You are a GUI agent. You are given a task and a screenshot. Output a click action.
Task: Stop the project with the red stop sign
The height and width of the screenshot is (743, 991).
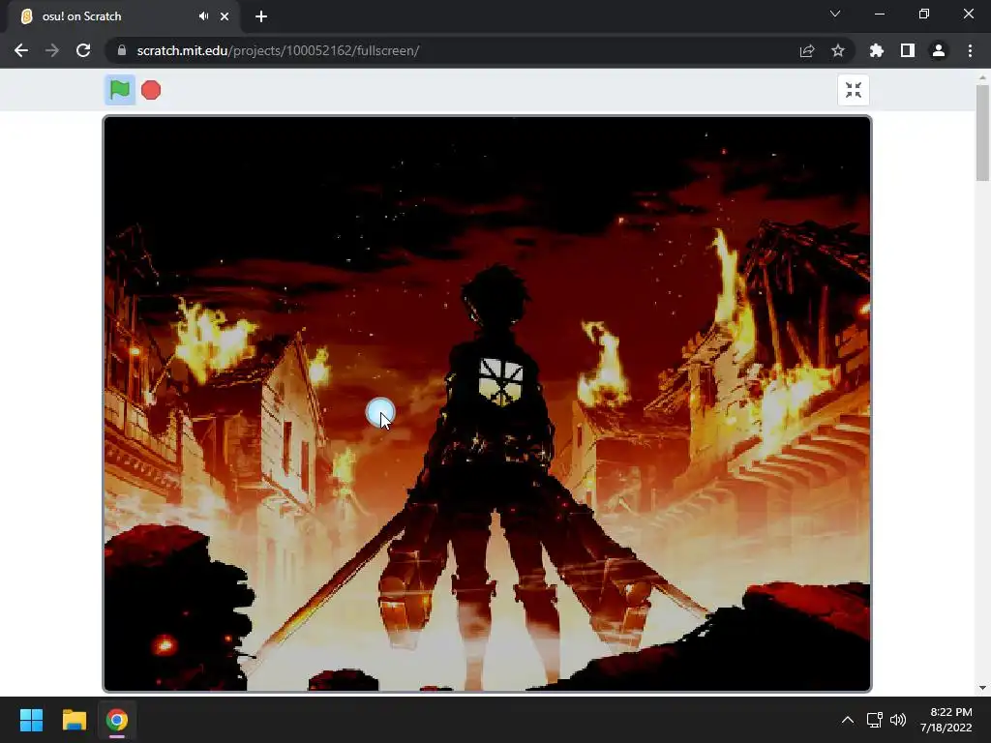pyautogui.click(x=151, y=90)
